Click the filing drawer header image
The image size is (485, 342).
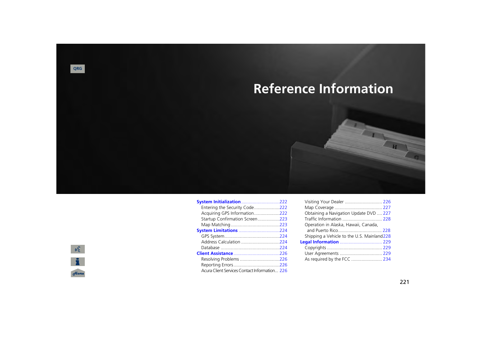(241, 119)
